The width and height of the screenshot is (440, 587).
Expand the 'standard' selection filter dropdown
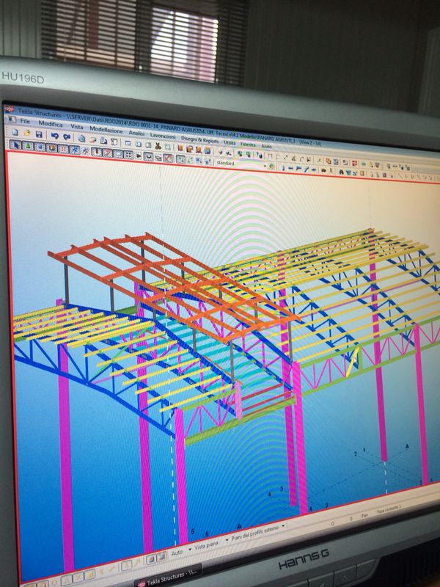[265, 166]
